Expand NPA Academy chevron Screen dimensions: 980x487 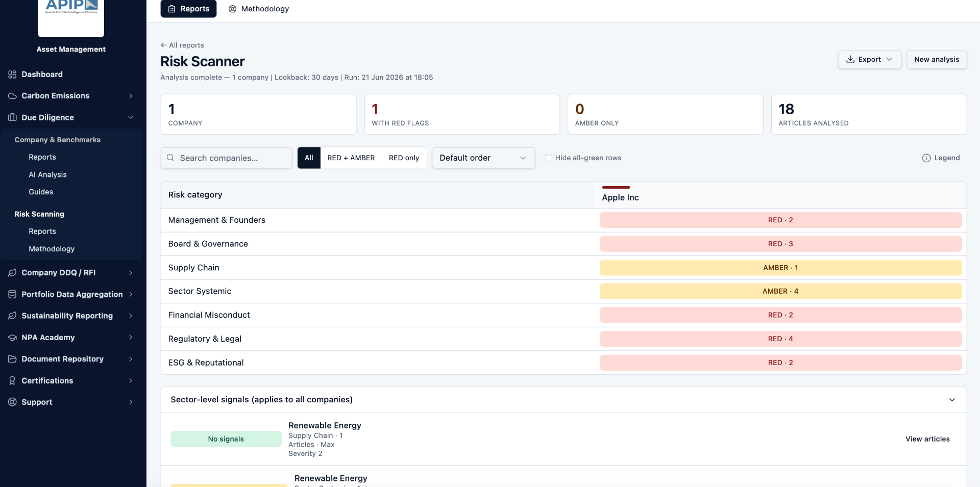tap(131, 338)
